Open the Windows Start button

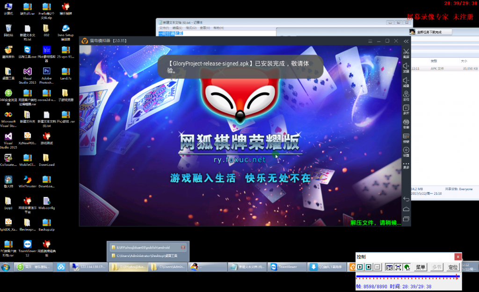pyautogui.click(x=6, y=267)
